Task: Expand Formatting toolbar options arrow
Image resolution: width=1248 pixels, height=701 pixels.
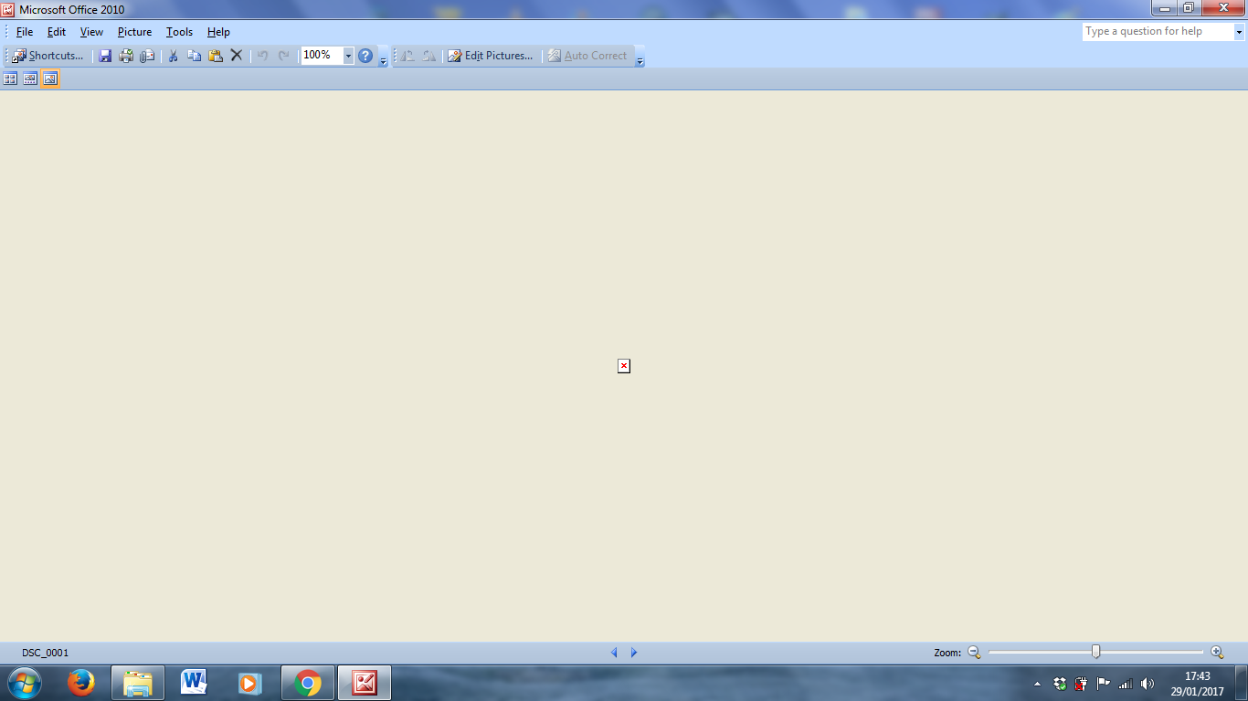Action: 640,57
